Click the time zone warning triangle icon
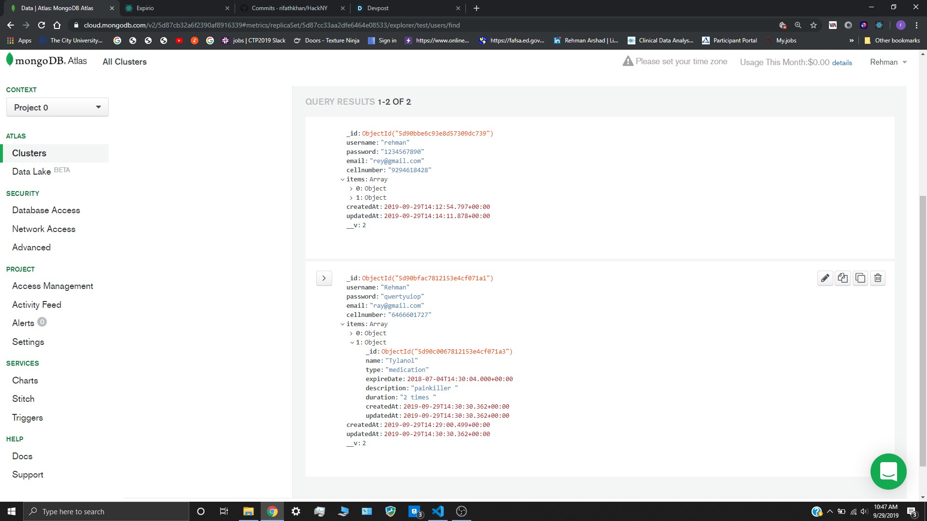The image size is (927, 521). click(x=628, y=61)
